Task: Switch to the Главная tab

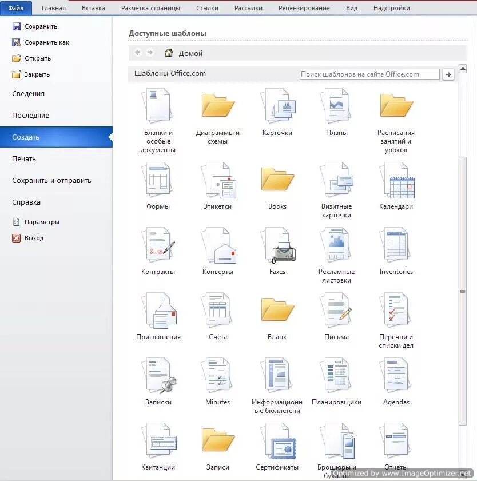Action: point(54,8)
